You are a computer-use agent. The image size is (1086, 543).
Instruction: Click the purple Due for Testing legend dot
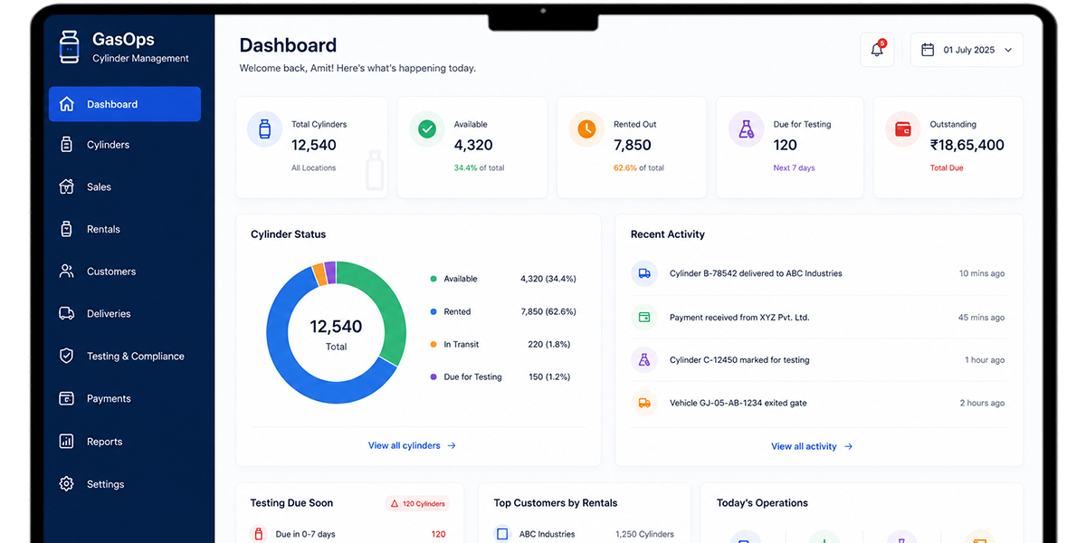pos(433,376)
